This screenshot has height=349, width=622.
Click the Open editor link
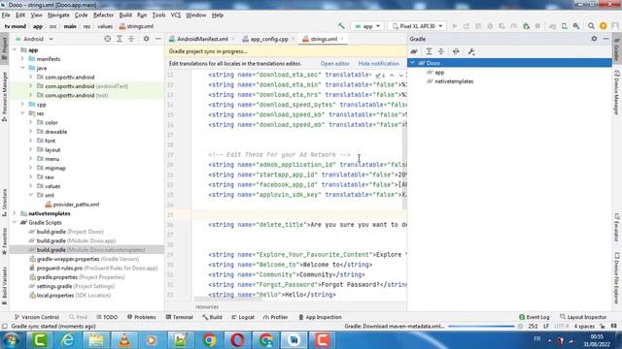coord(334,63)
